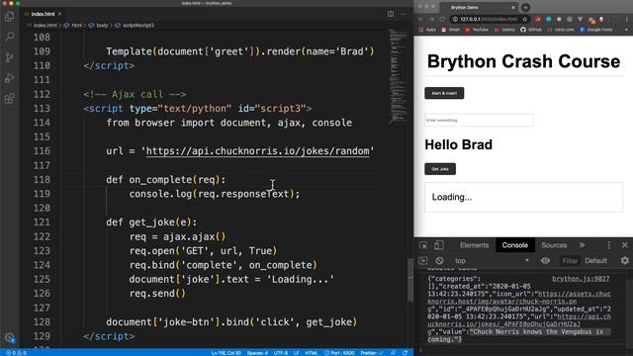Open the Search view in the activity bar
The width and height of the screenshot is (633, 356).
pyautogui.click(x=9, y=37)
